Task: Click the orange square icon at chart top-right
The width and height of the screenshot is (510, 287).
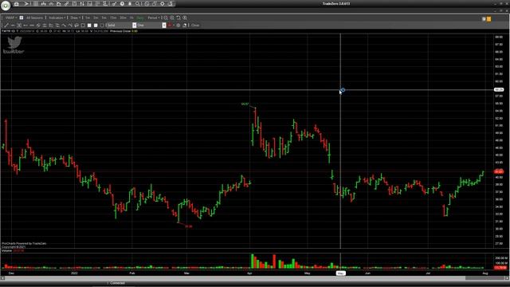Action: coord(488,19)
